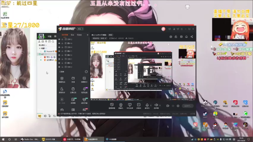Toggle preview eye beside settings gear
Image resolution: width=253 pixels, height=142 pixels.
(x=173, y=106)
